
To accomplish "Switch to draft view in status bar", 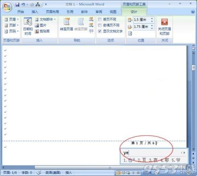I will point(138,173).
